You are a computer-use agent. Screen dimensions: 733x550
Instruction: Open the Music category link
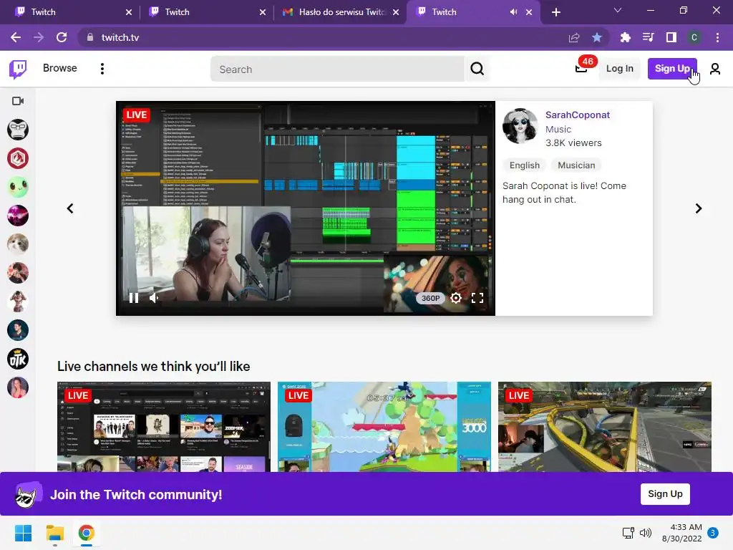click(558, 129)
